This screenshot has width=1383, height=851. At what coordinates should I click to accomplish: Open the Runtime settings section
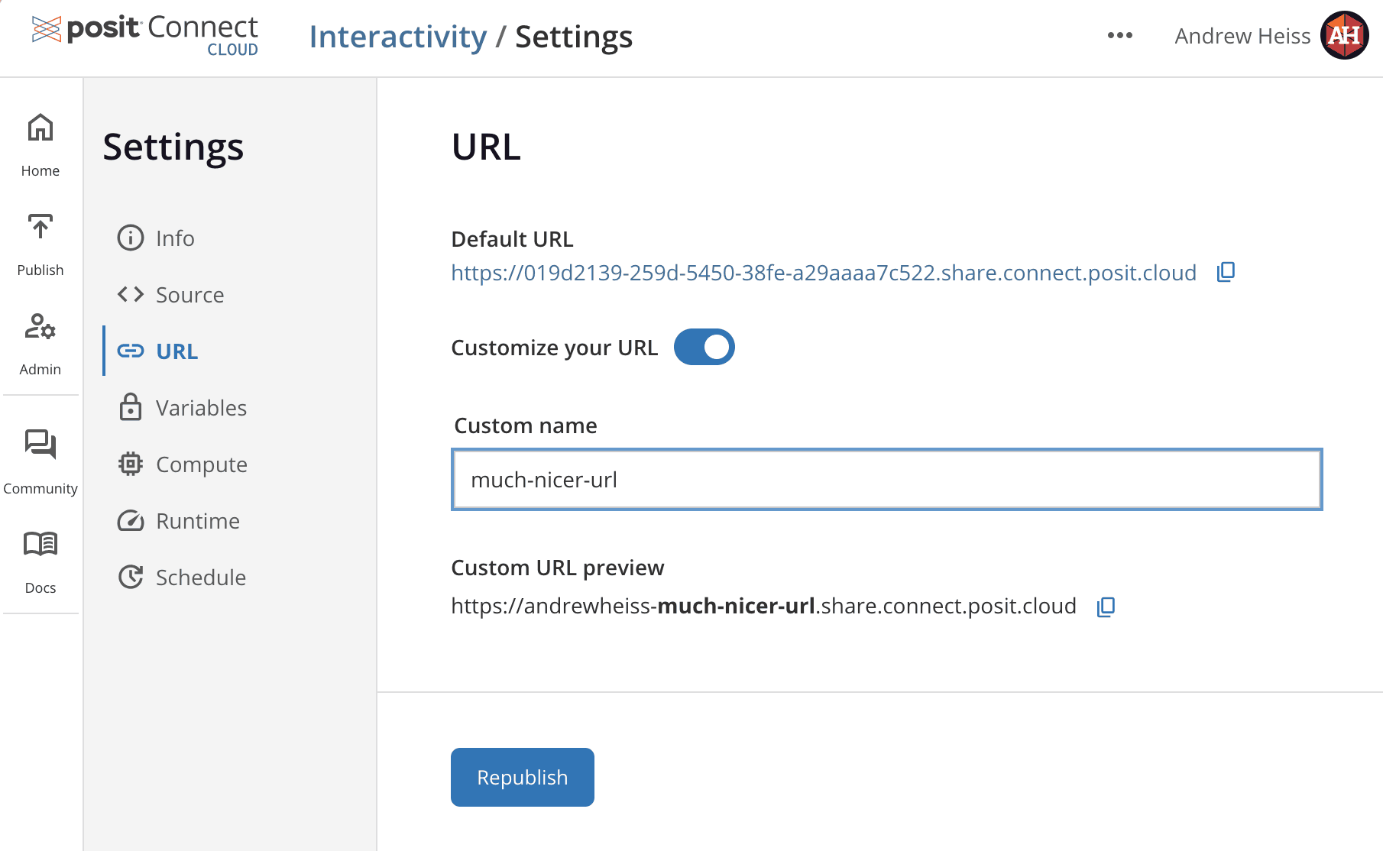[197, 521]
